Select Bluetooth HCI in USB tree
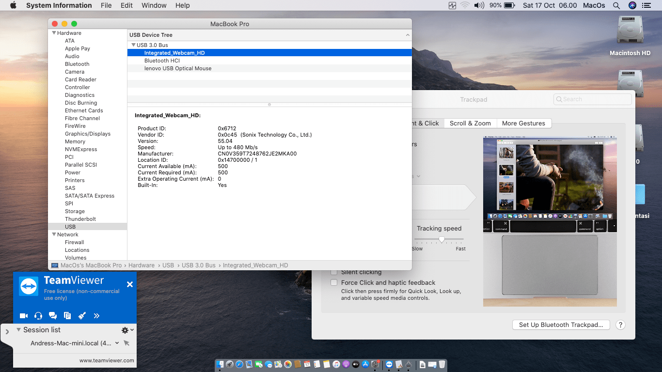Screen dimensions: 662x372 [269, 61]
